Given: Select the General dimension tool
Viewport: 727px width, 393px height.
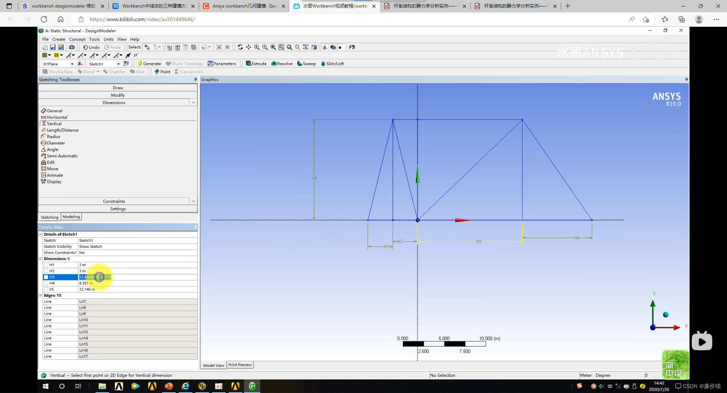Looking at the screenshot, I should pyautogui.click(x=52, y=111).
